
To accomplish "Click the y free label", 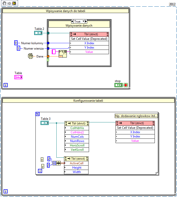I will [43, 166].
